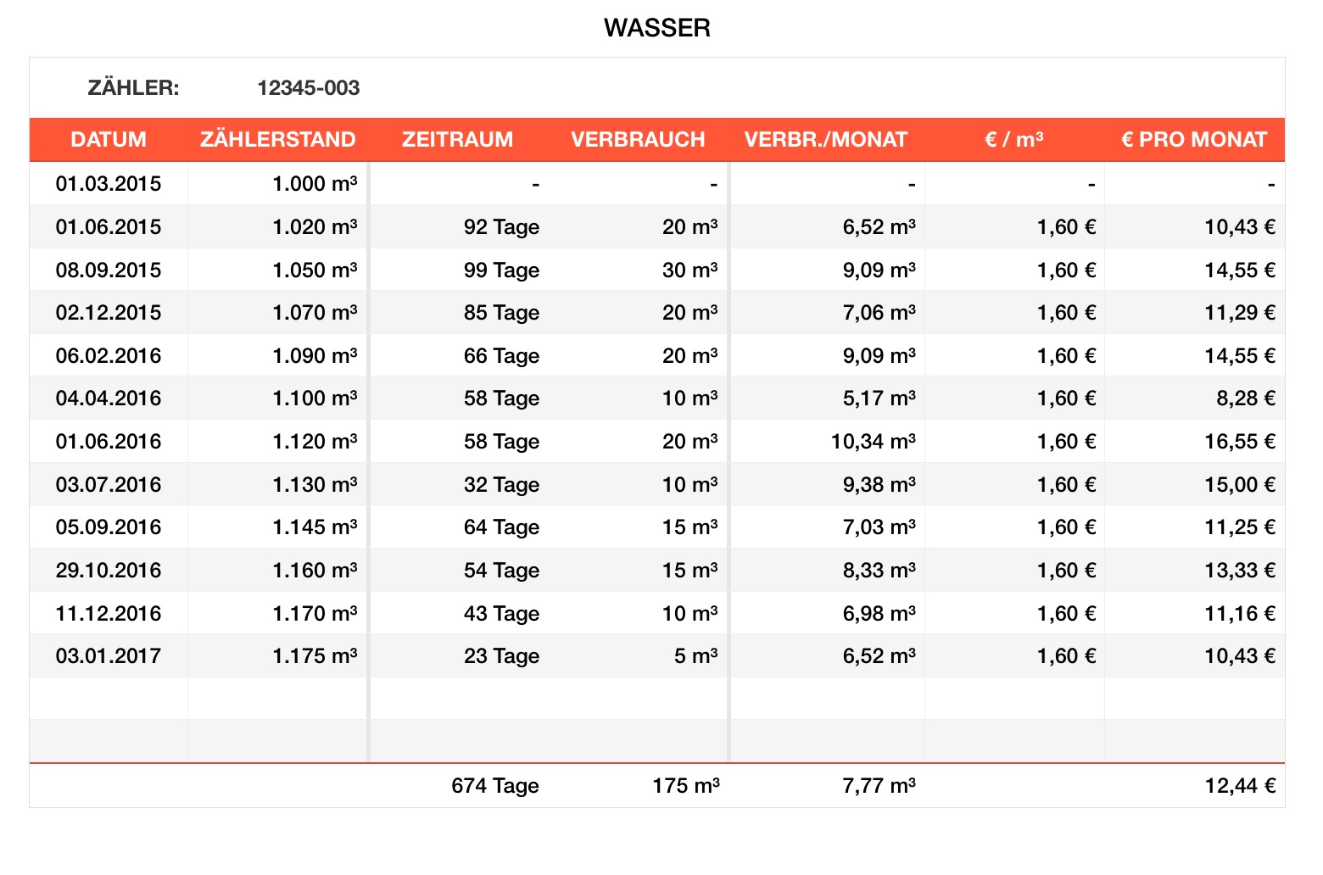Click the meter reading 1.145 m³ cell
The image size is (1323, 875).
315,527
